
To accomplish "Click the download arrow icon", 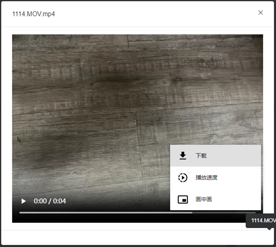I will pos(183,156).
